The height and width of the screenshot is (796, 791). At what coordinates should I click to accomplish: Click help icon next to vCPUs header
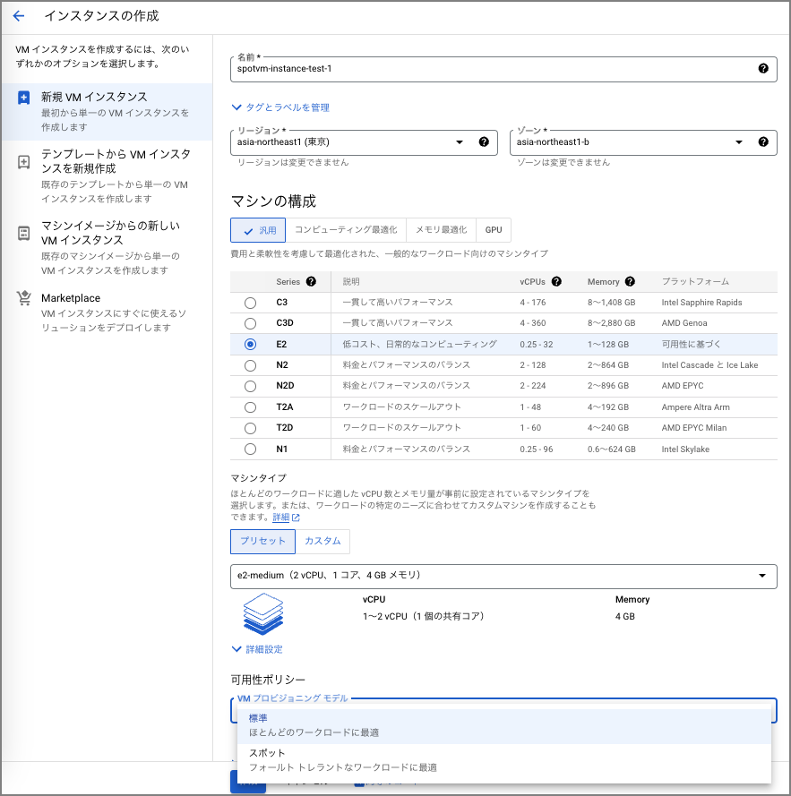(556, 281)
